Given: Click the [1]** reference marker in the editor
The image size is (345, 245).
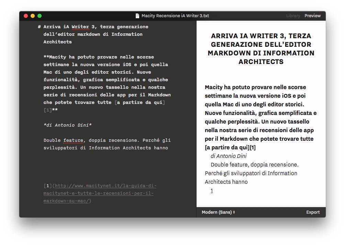Looking at the screenshot, I should (51, 110).
